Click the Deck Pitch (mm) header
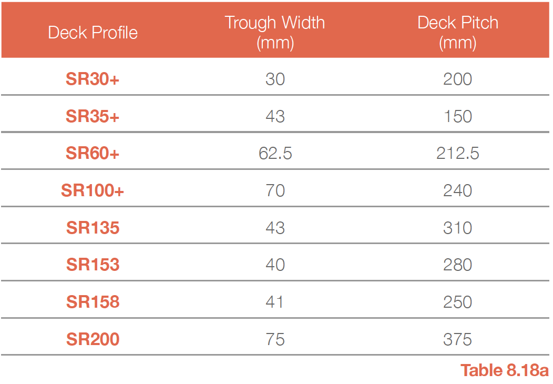Screen dimensions: 553x384 (x=458, y=33)
